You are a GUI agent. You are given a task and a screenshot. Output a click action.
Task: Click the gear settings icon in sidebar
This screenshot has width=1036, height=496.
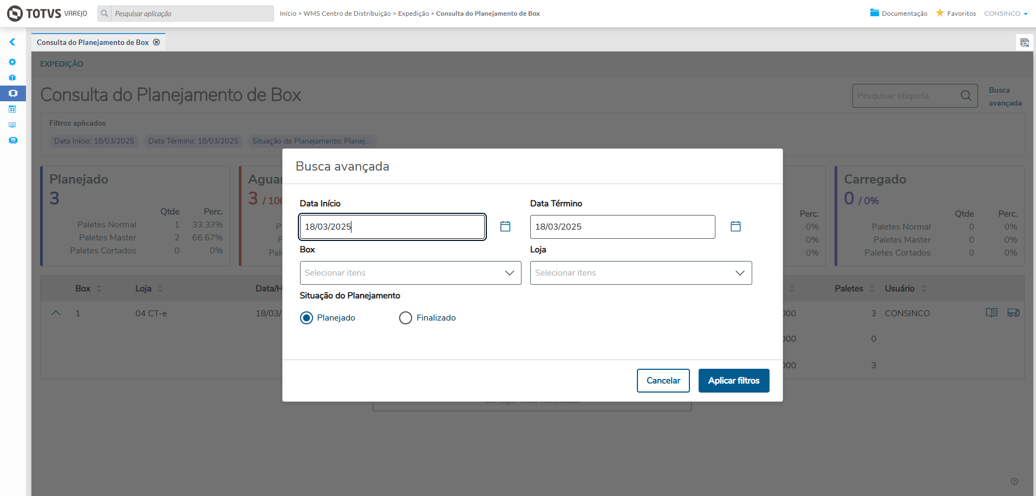click(12, 62)
